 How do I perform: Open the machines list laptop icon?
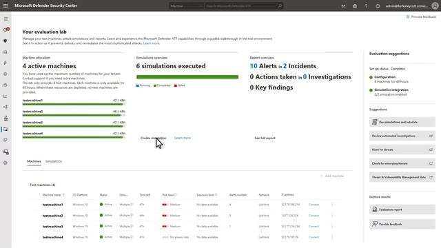coord(6,52)
